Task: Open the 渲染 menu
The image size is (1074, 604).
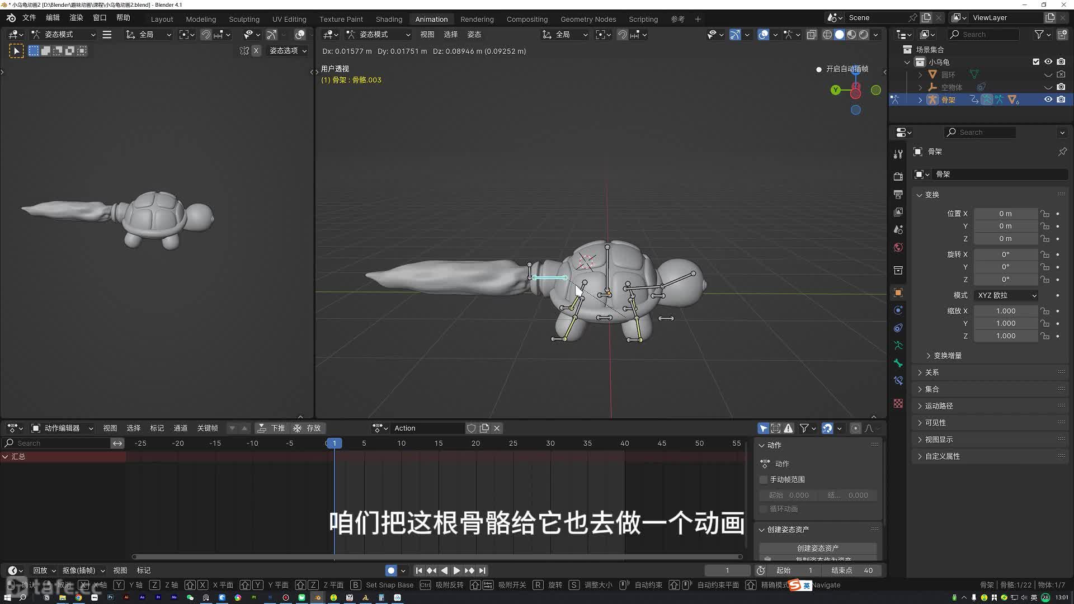Action: tap(76, 18)
